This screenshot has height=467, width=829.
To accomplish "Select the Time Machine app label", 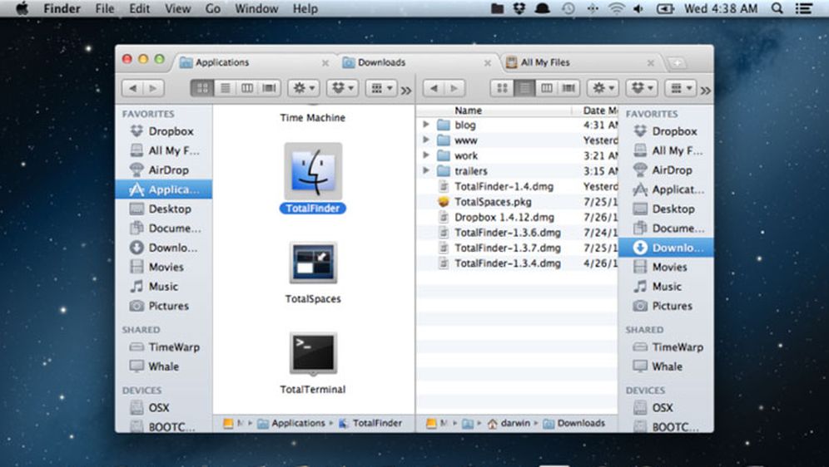I will [x=312, y=117].
